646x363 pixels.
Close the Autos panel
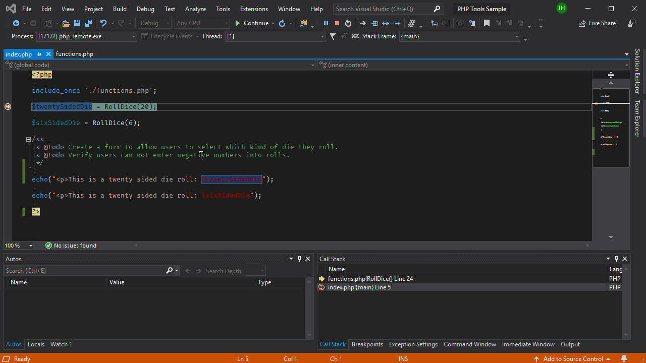(308, 259)
